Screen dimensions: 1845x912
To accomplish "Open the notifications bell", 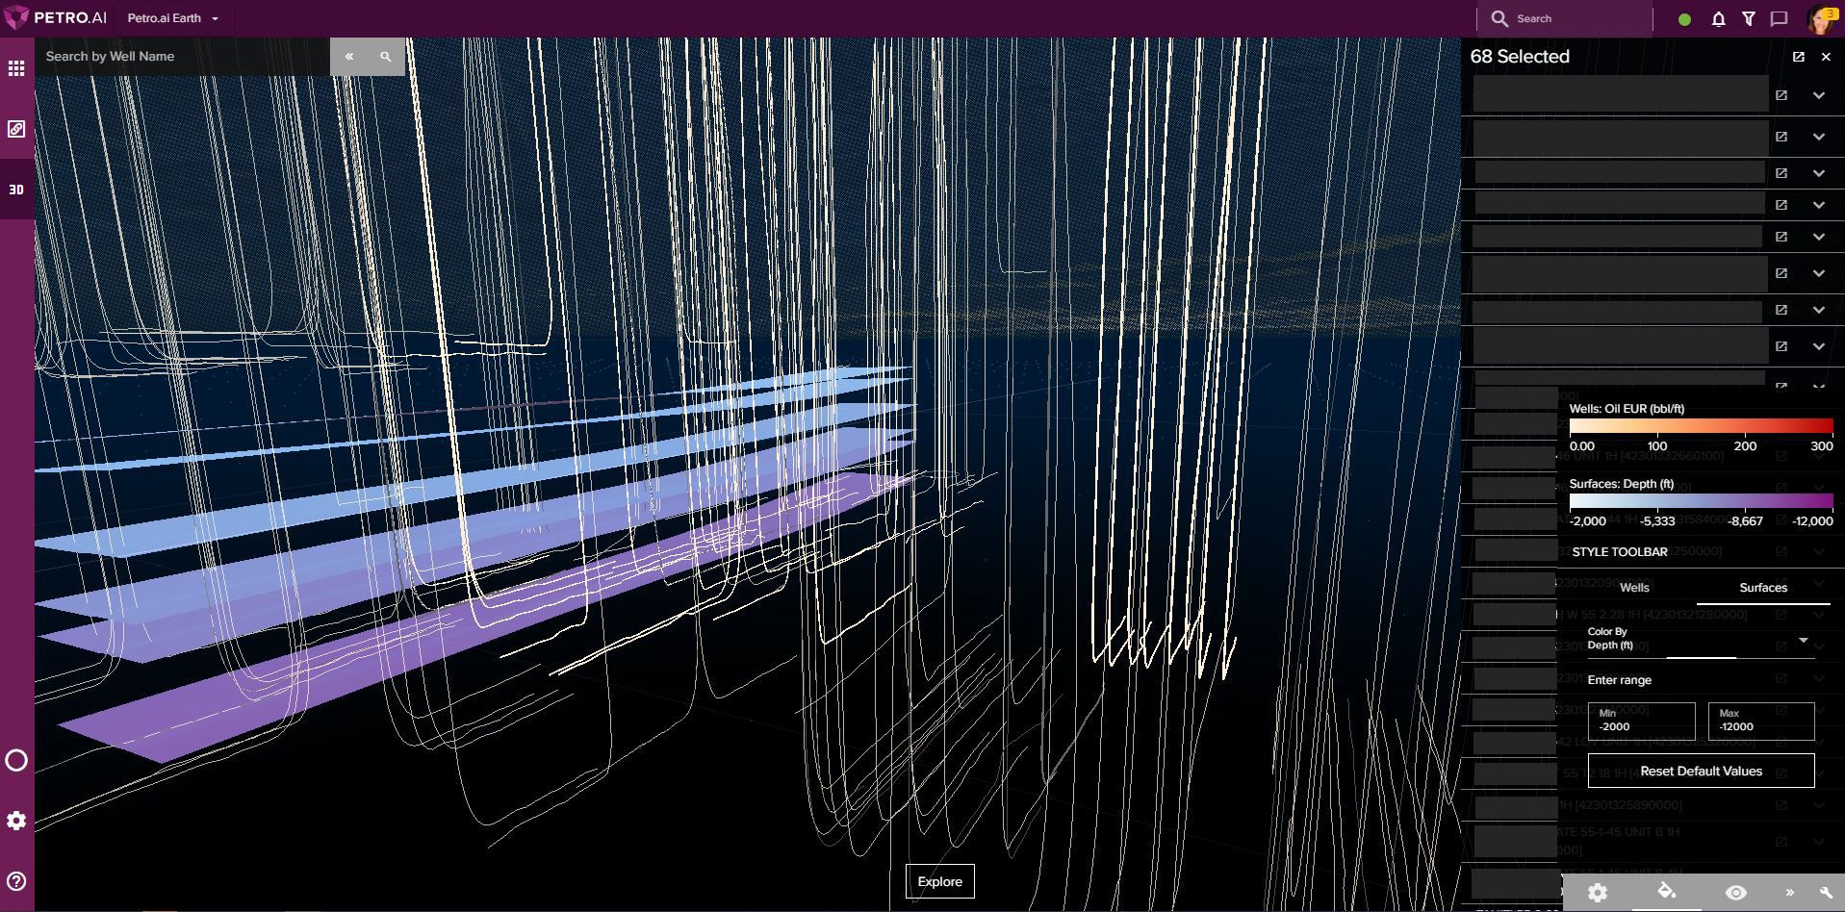I will tap(1718, 19).
